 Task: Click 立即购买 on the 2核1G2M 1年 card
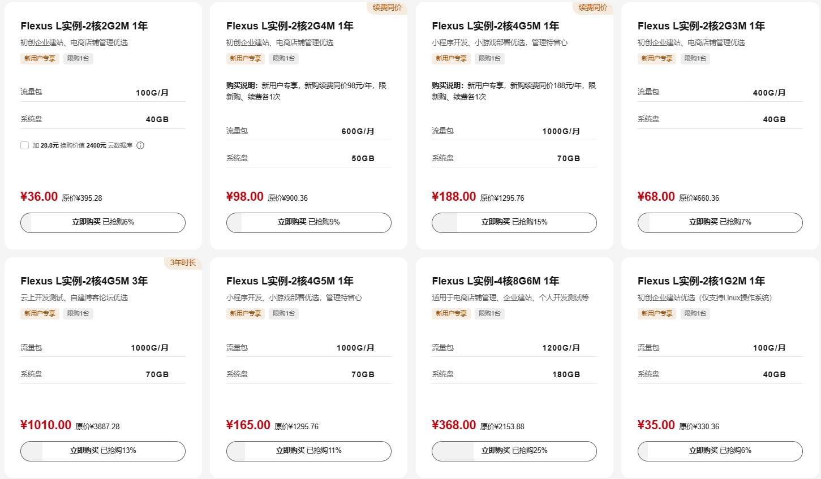tap(719, 451)
